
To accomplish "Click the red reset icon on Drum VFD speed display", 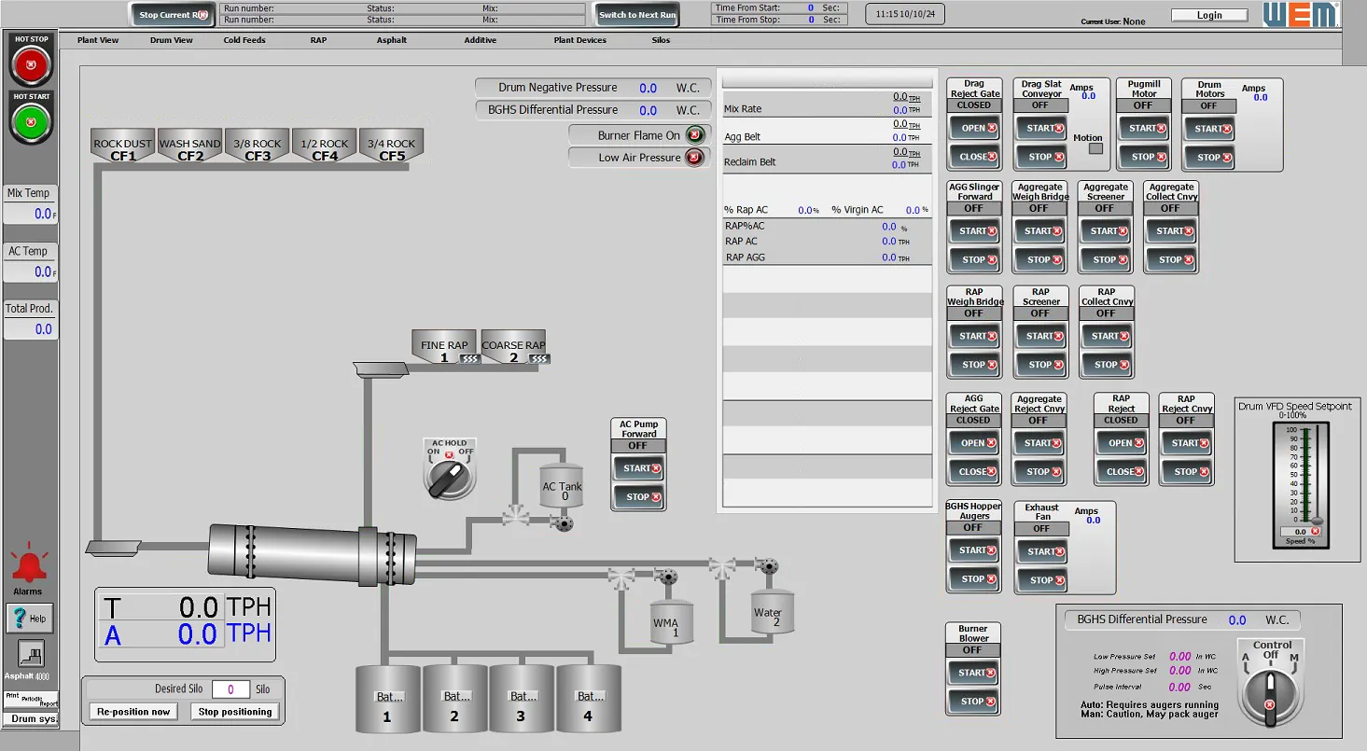I will 1314,530.
